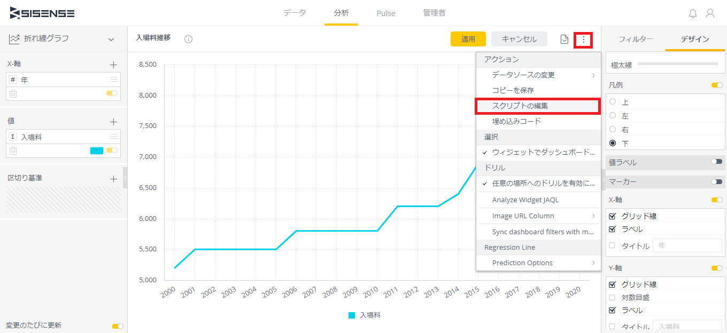
Task: Switch to the フィルター tab
Action: coord(636,39)
